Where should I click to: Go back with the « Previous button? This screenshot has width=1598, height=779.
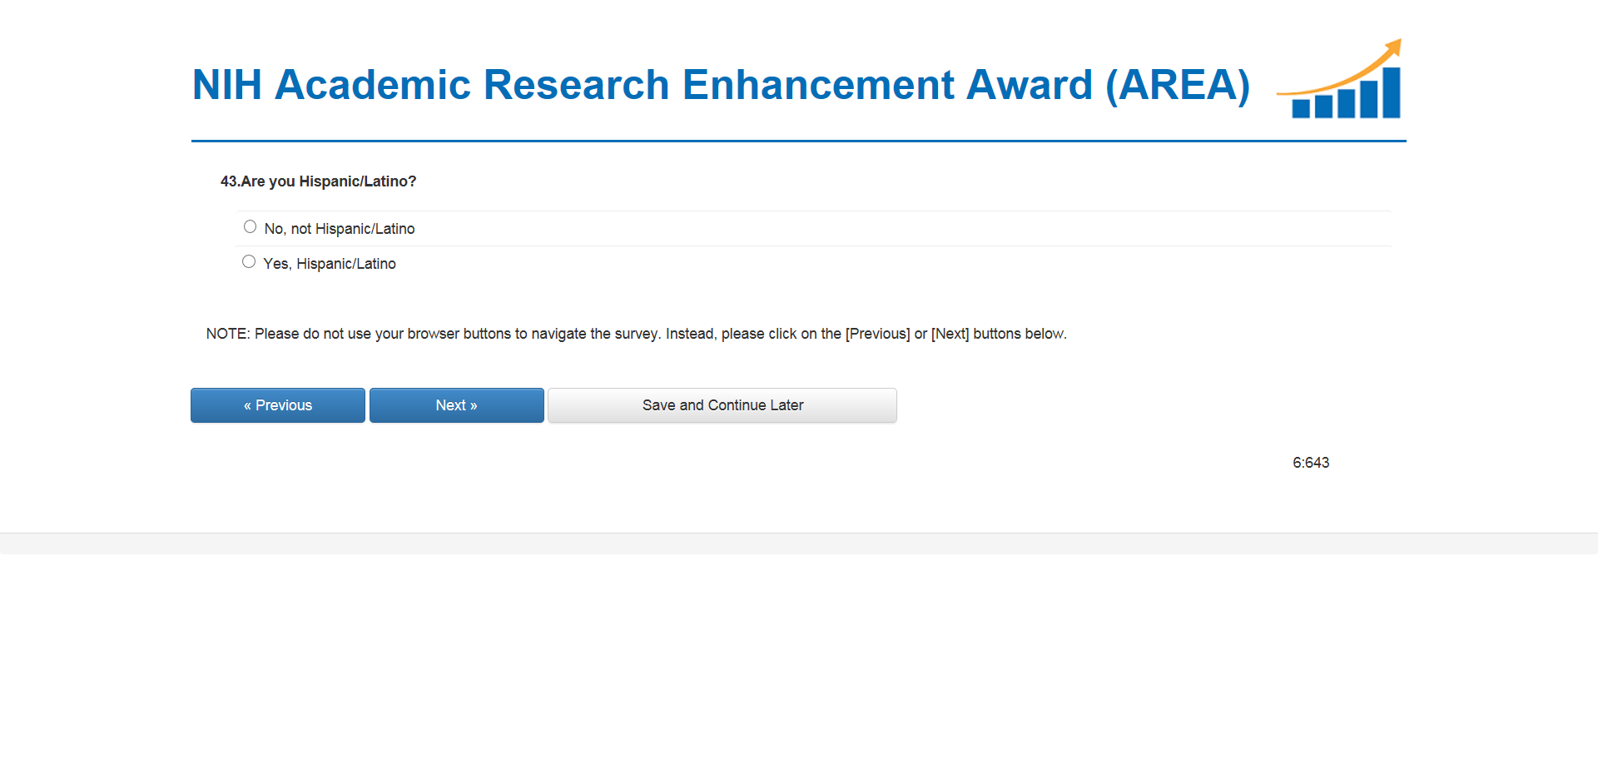[x=278, y=405]
